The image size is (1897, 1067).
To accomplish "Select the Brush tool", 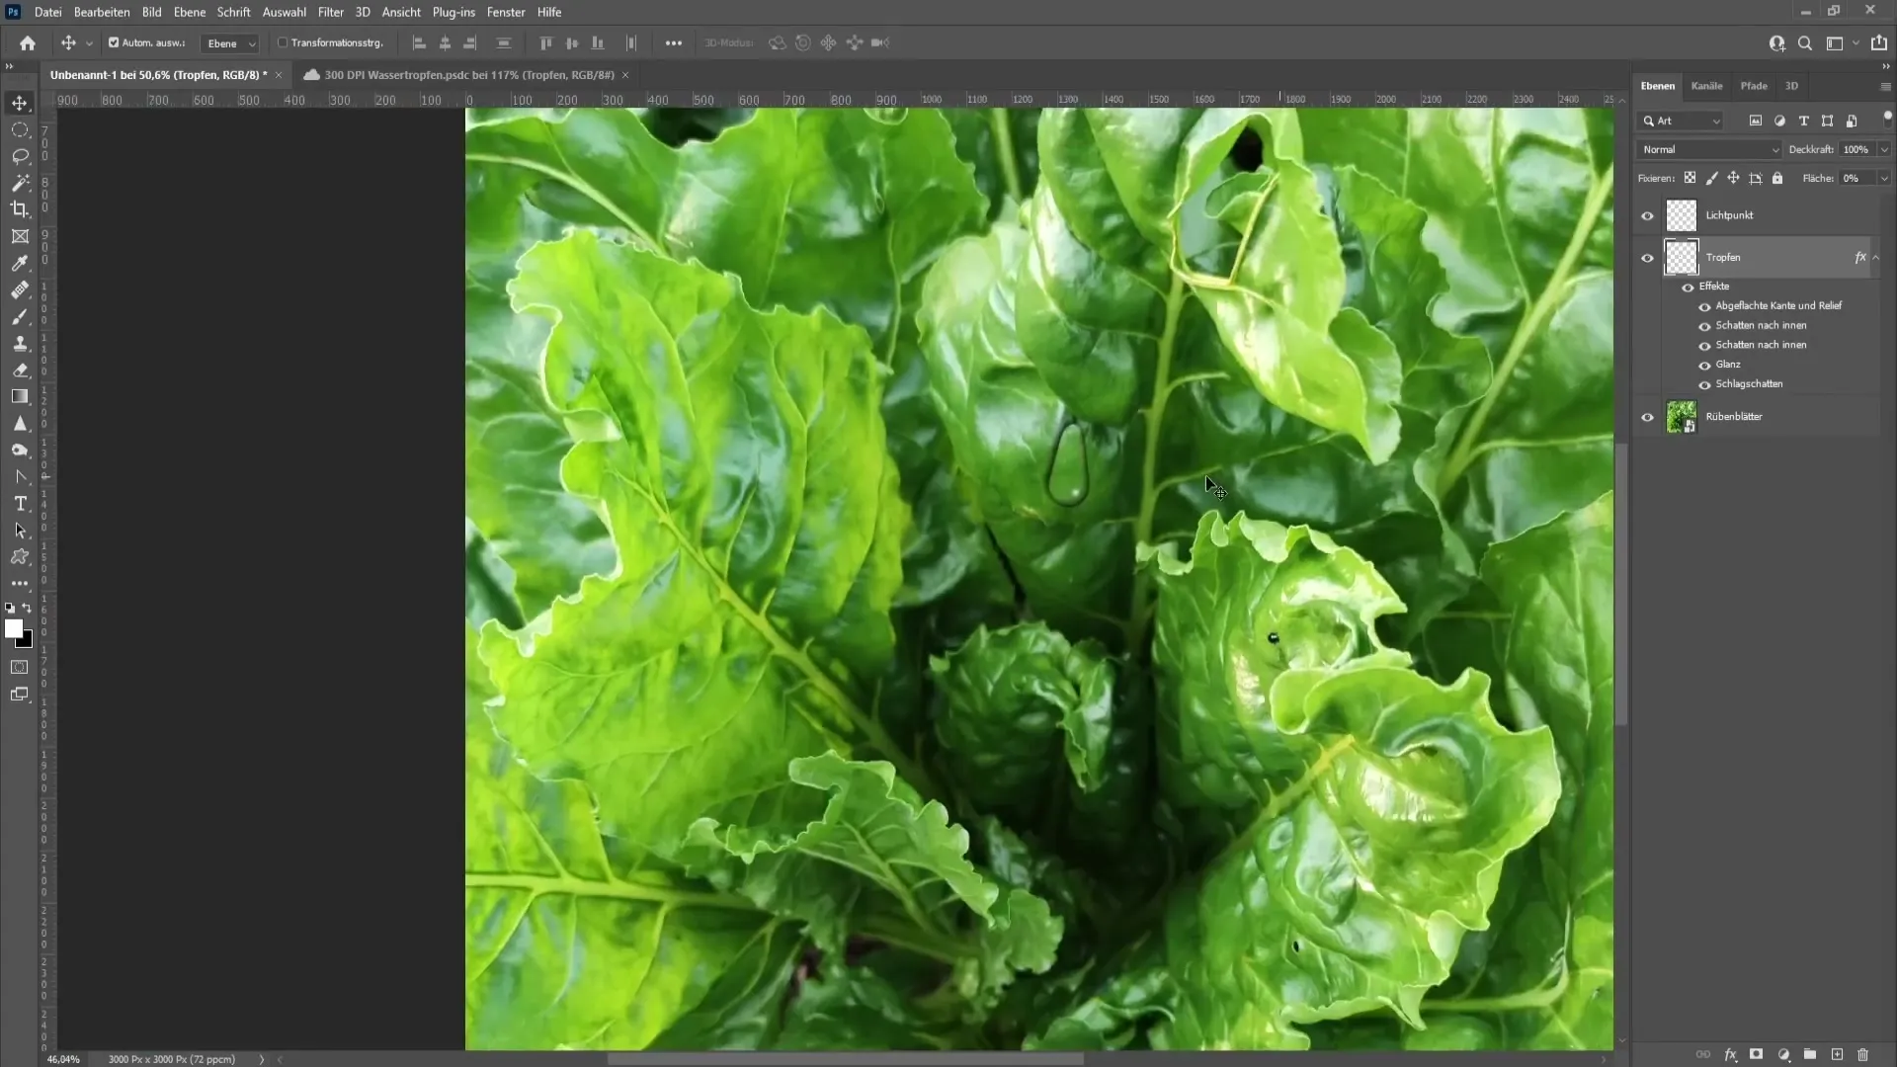I will point(20,316).
